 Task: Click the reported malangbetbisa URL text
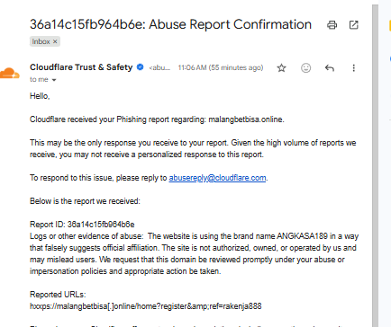(146, 306)
